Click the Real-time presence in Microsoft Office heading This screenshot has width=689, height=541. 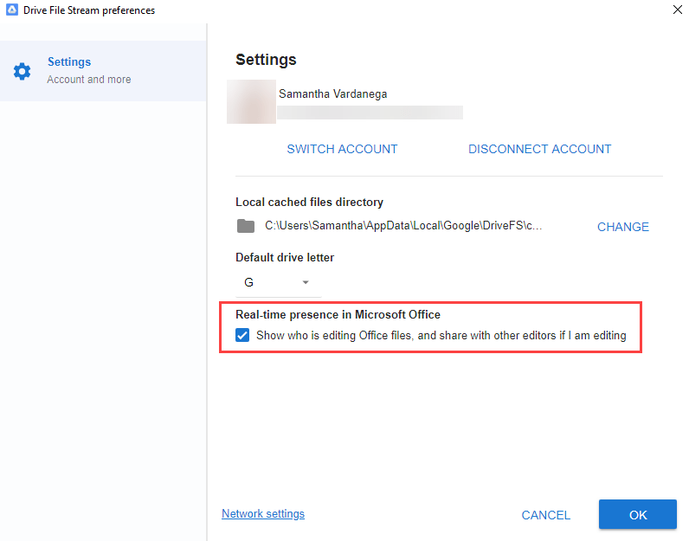(338, 315)
